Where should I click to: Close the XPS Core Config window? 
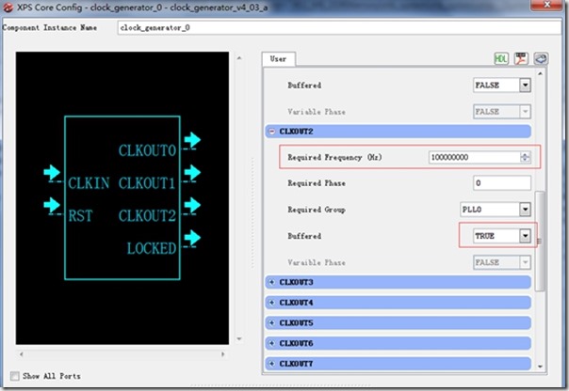(x=547, y=5)
